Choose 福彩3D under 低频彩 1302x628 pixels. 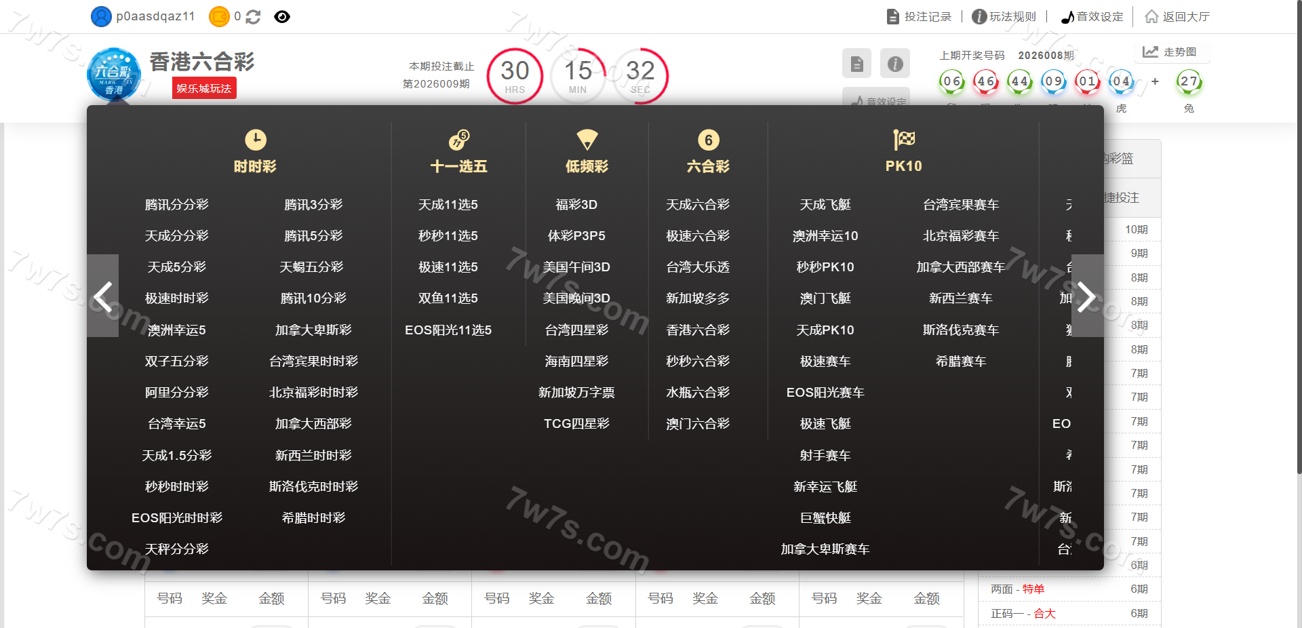tap(576, 205)
